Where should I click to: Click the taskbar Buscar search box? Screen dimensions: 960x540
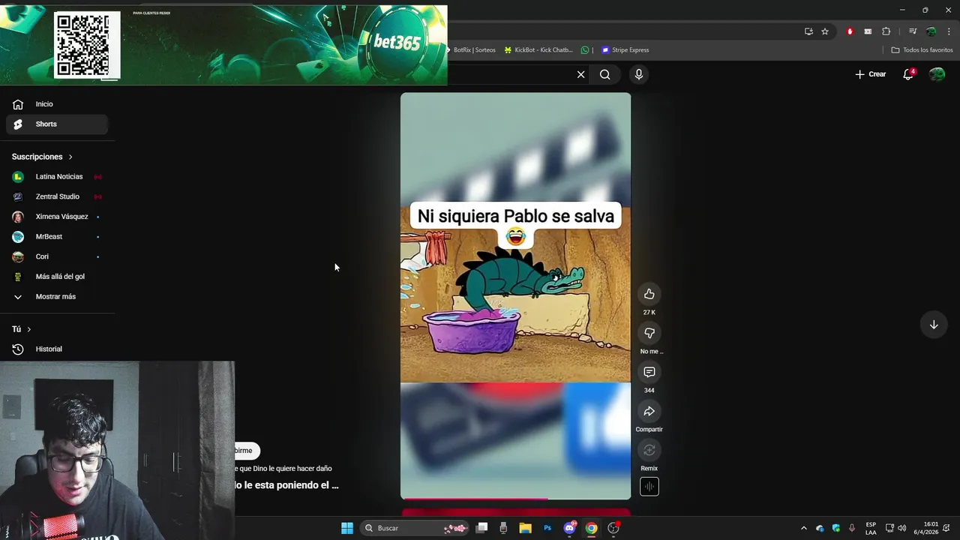tap(415, 528)
